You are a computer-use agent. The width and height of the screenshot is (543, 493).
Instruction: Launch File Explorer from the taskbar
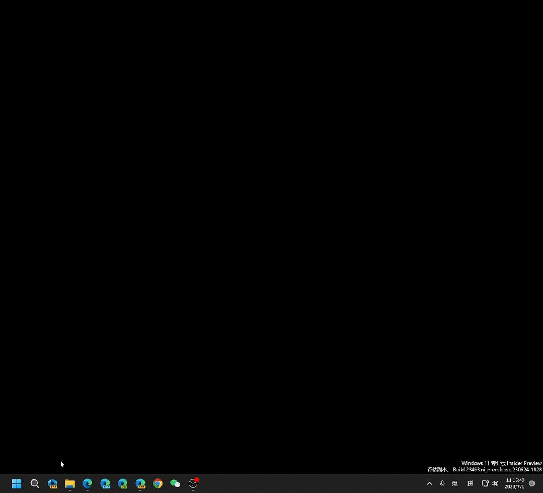click(70, 483)
